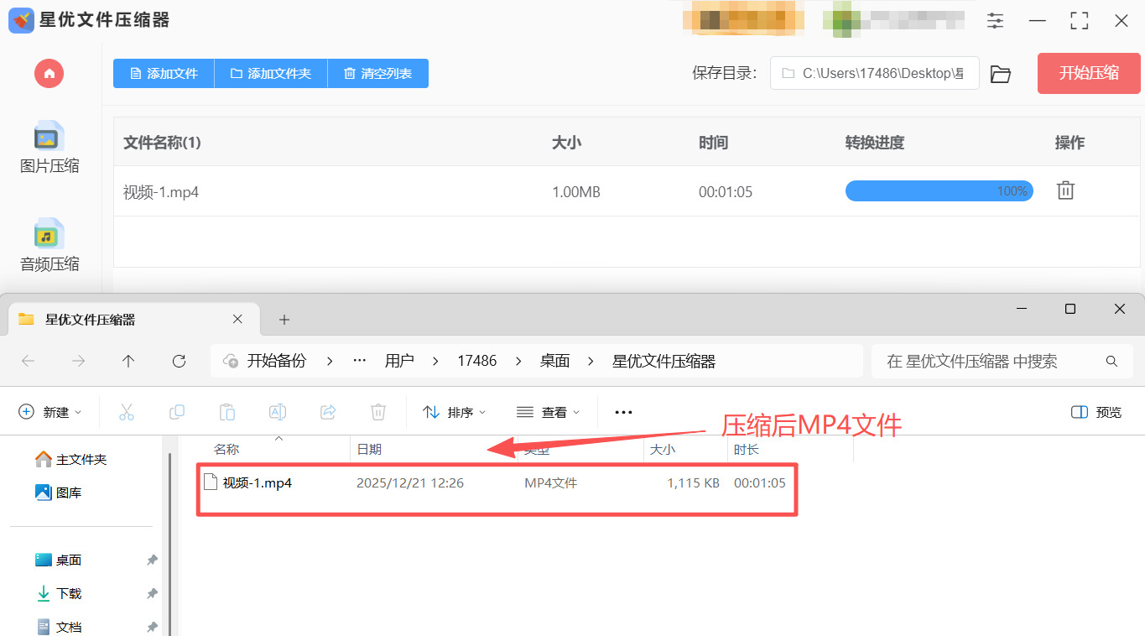Screen dimensions: 1145x636
Task: Click the 保存目录 path input field
Action: click(875, 74)
